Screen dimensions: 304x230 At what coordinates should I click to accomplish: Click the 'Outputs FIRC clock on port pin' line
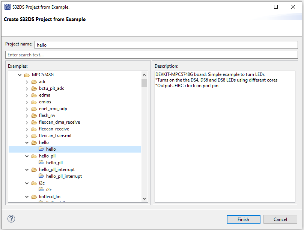pyautogui.click(x=187, y=86)
